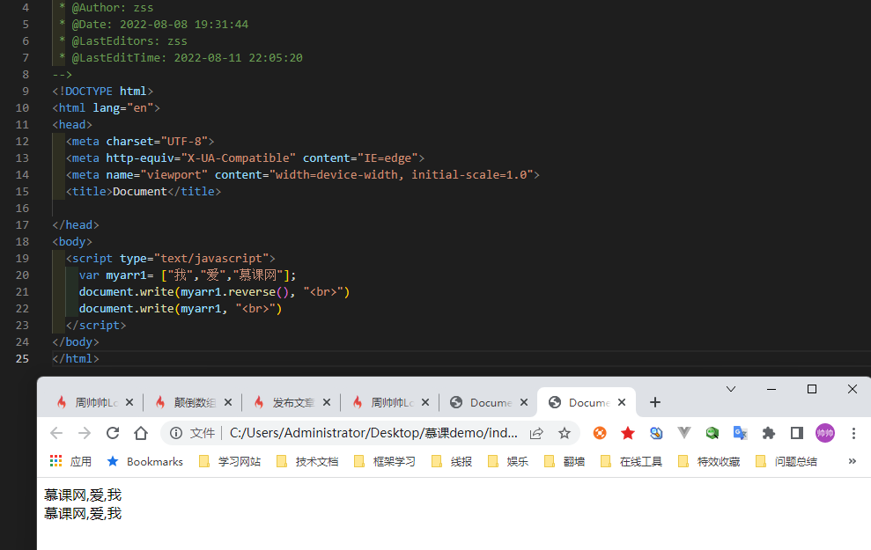Place cursor on myarr1.reverse() in line 21
871x550 pixels.
[234, 292]
